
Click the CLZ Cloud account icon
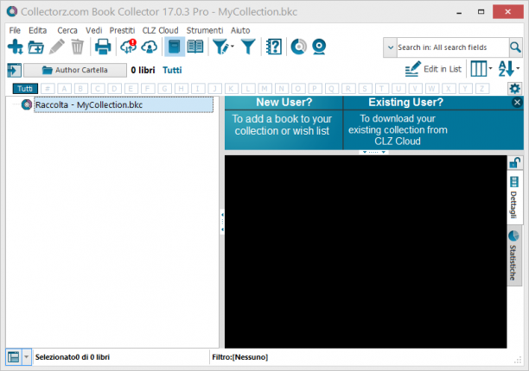(x=150, y=47)
